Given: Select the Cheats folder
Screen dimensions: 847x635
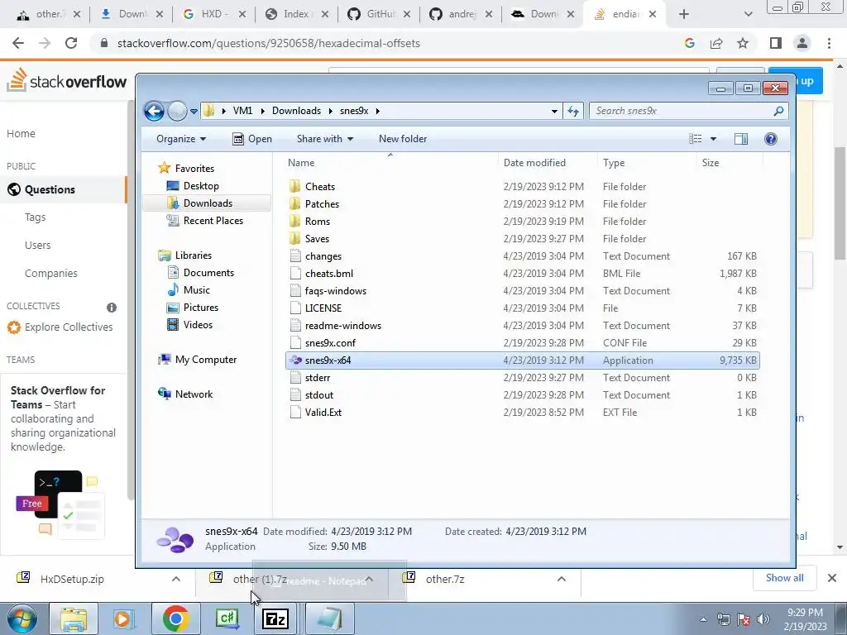Looking at the screenshot, I should 523,186.
